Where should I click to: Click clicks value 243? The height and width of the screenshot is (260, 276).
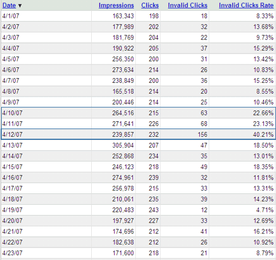tap(154, 210)
